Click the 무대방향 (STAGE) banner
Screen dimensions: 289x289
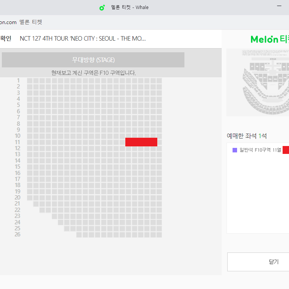(93, 60)
